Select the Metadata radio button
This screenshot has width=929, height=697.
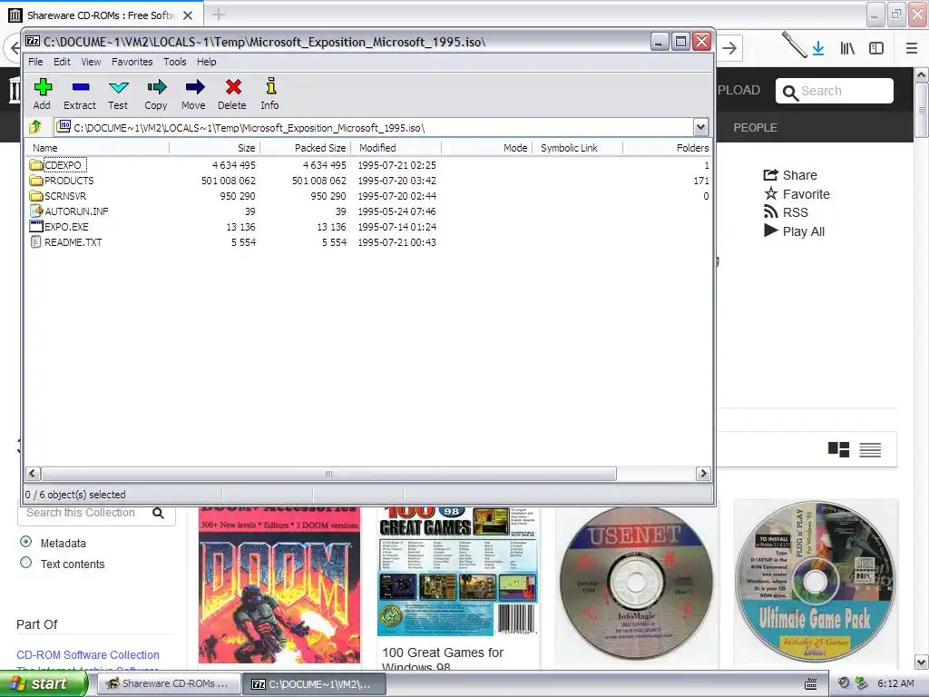(x=26, y=542)
